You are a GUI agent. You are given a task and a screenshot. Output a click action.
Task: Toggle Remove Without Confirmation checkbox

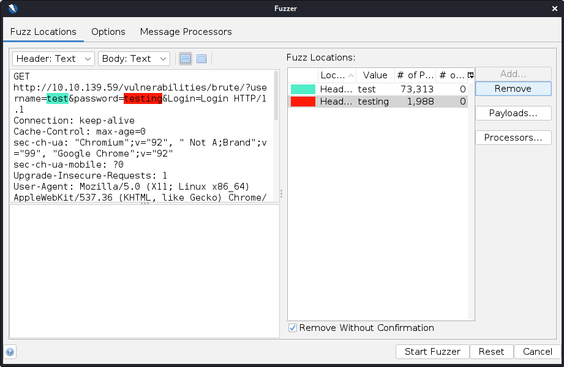pyautogui.click(x=293, y=328)
